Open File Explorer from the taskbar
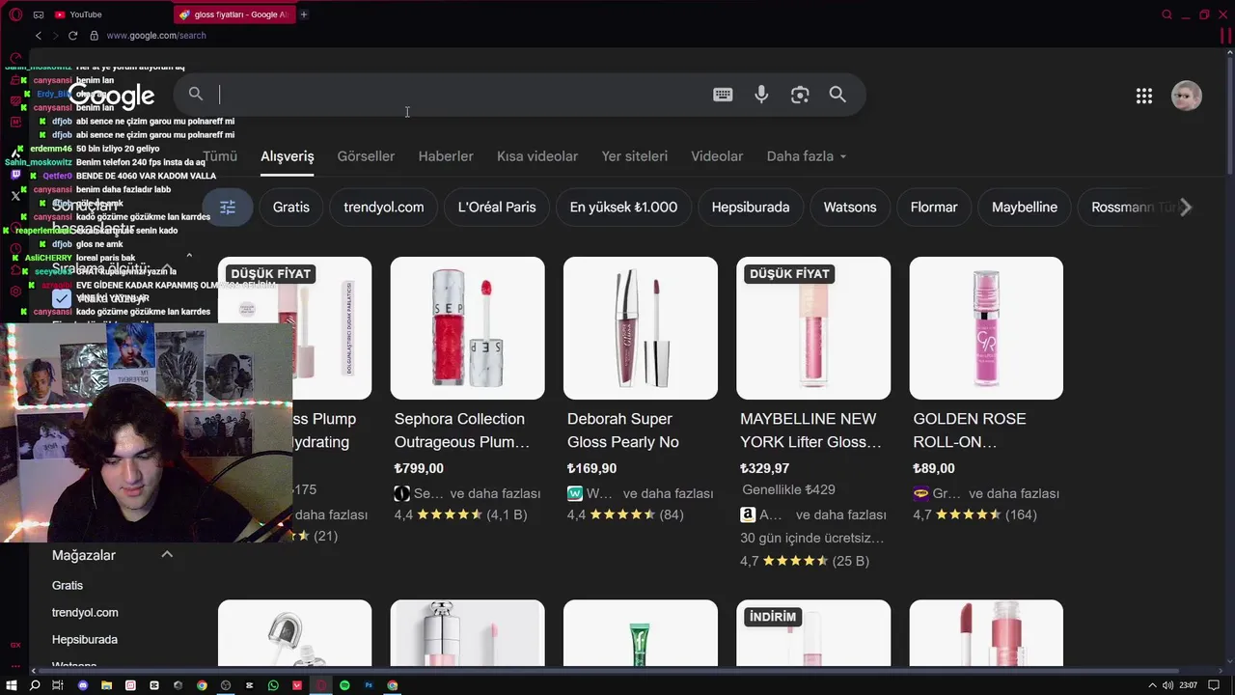This screenshot has height=695, width=1235. pos(106,685)
